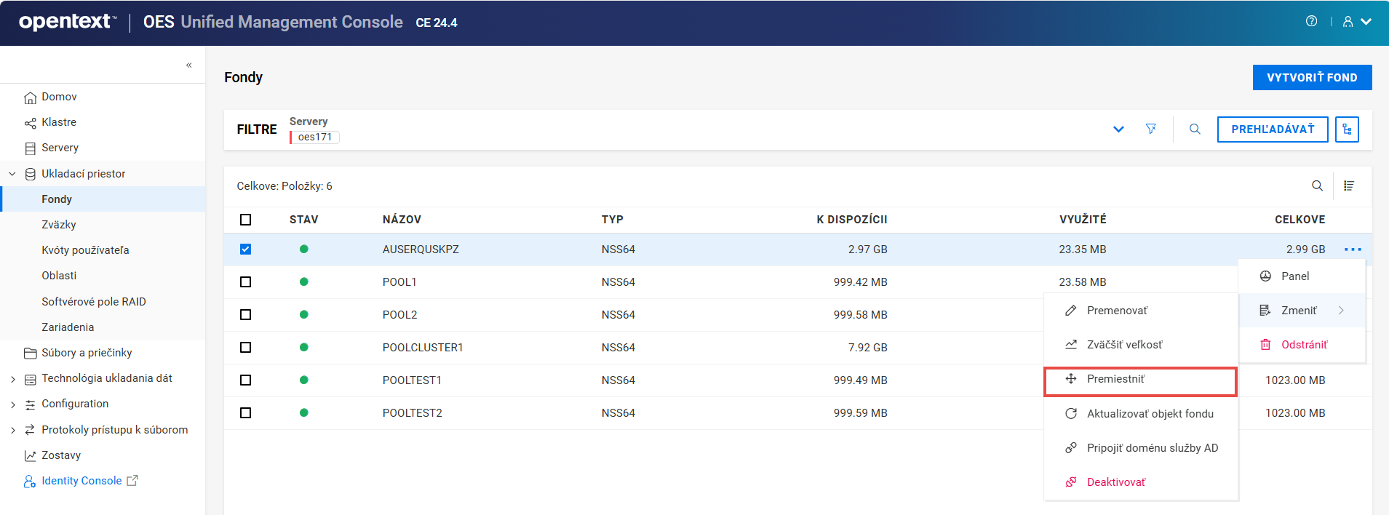Toggle the select-all header checkbox

246,220
